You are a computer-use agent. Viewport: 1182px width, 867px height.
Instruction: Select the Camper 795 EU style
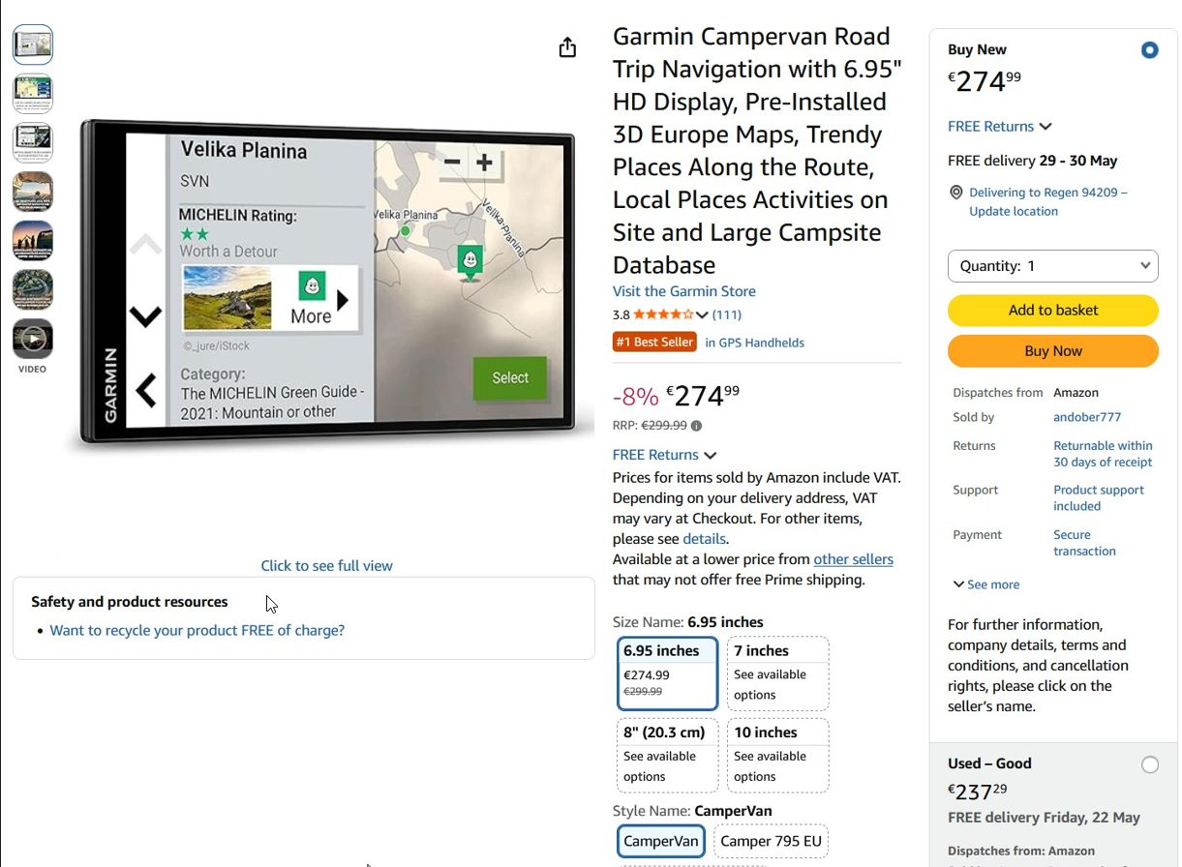(772, 841)
